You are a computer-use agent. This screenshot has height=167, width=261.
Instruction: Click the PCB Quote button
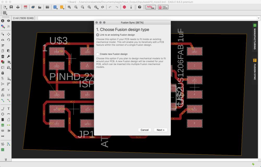point(163,7)
